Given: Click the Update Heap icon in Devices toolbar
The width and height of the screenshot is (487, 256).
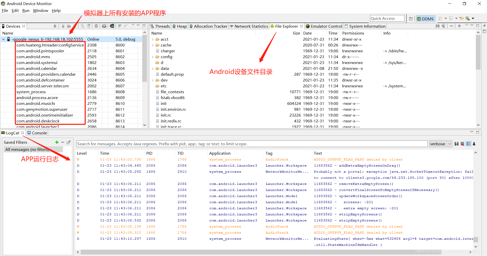Looking at the screenshot, I should [x=63, y=26].
